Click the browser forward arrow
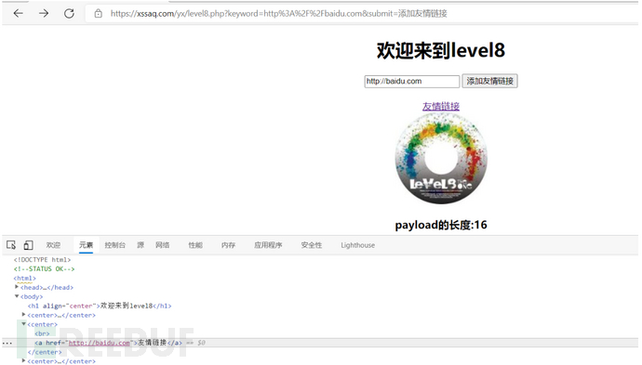 pos(44,14)
